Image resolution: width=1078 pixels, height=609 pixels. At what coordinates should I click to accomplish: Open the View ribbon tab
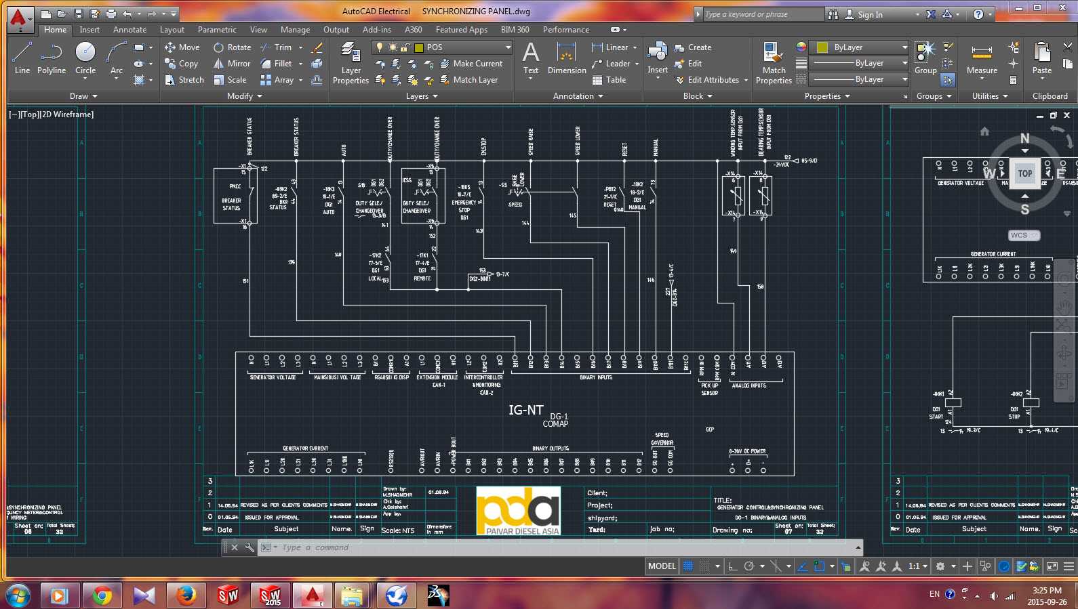point(258,30)
